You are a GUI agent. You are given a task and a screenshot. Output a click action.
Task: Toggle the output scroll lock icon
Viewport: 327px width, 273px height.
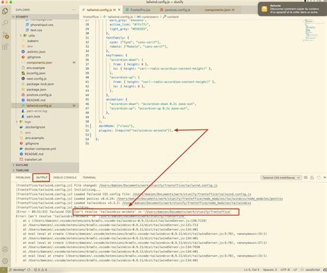point(312,178)
